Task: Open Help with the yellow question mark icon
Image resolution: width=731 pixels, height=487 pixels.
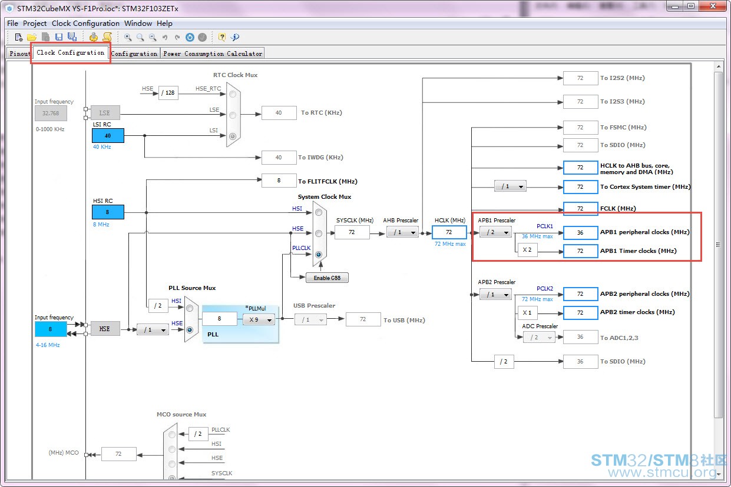Action: point(222,37)
